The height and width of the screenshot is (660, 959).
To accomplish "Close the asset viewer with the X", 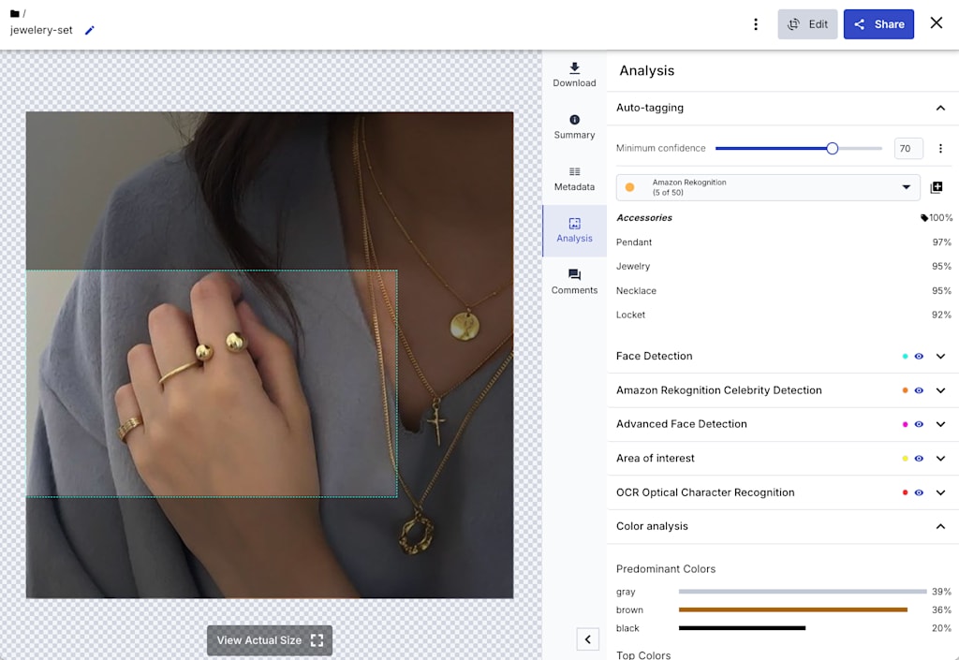I will coord(936,23).
